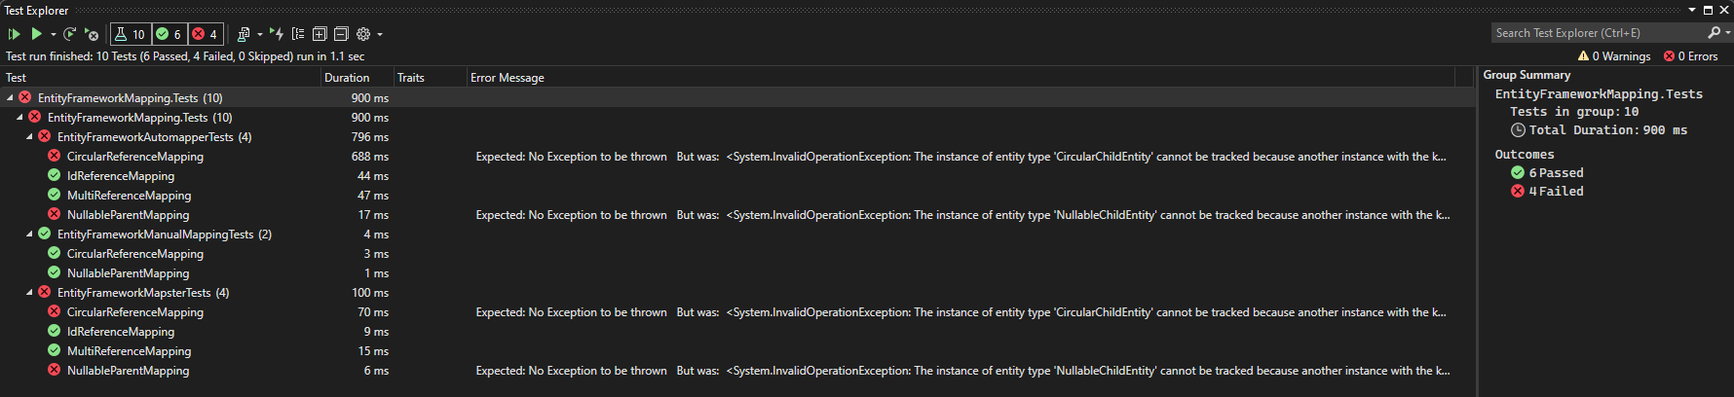The image size is (1734, 397).
Task: Open the search filter dropdown arrow
Action: (x=1728, y=33)
